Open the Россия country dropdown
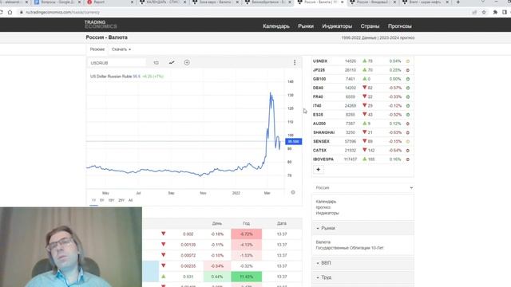511x287 pixels. click(363, 188)
